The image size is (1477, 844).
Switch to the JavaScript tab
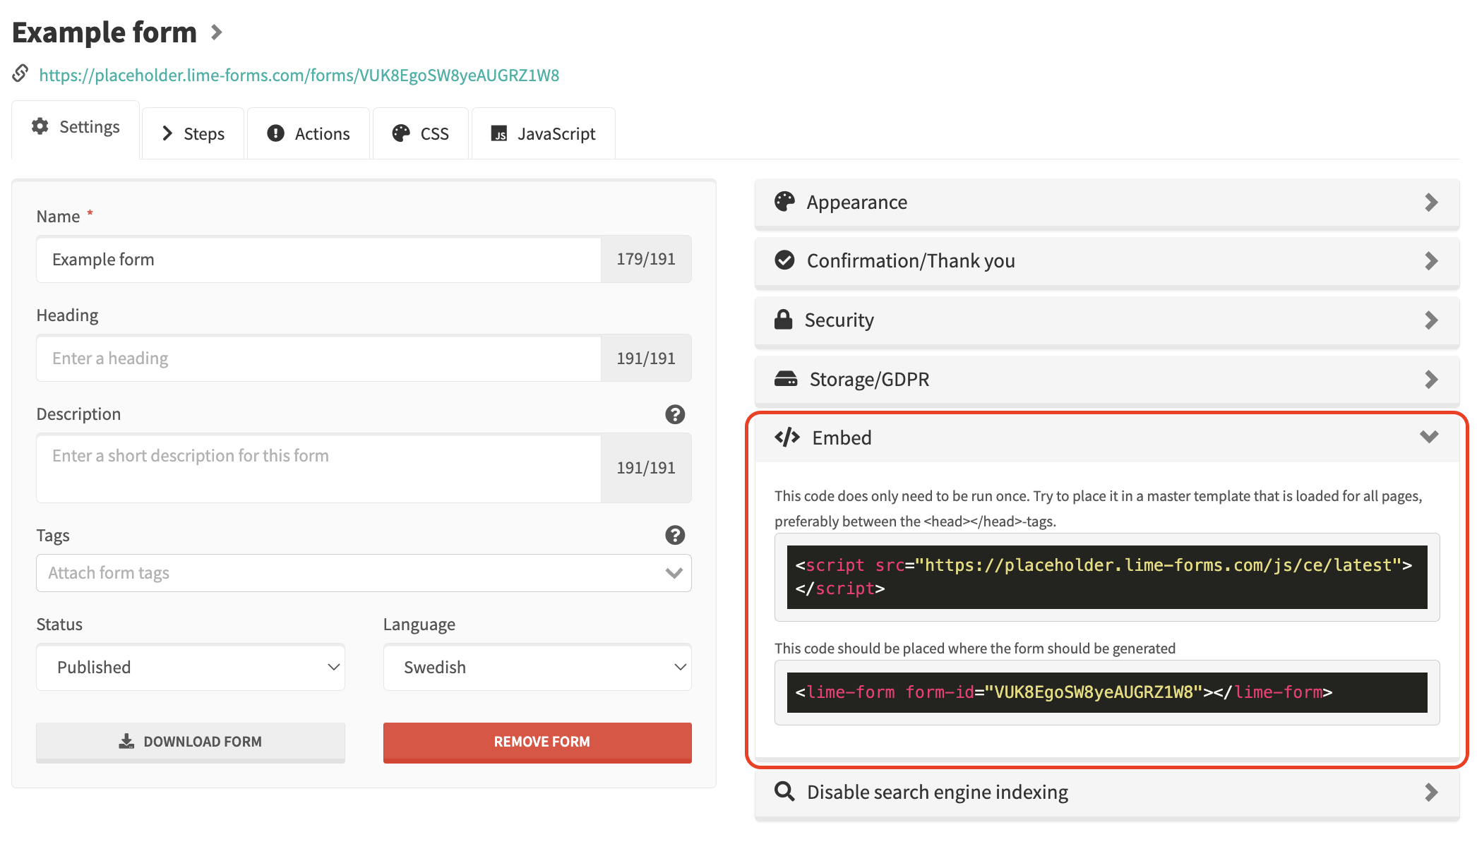coord(543,133)
